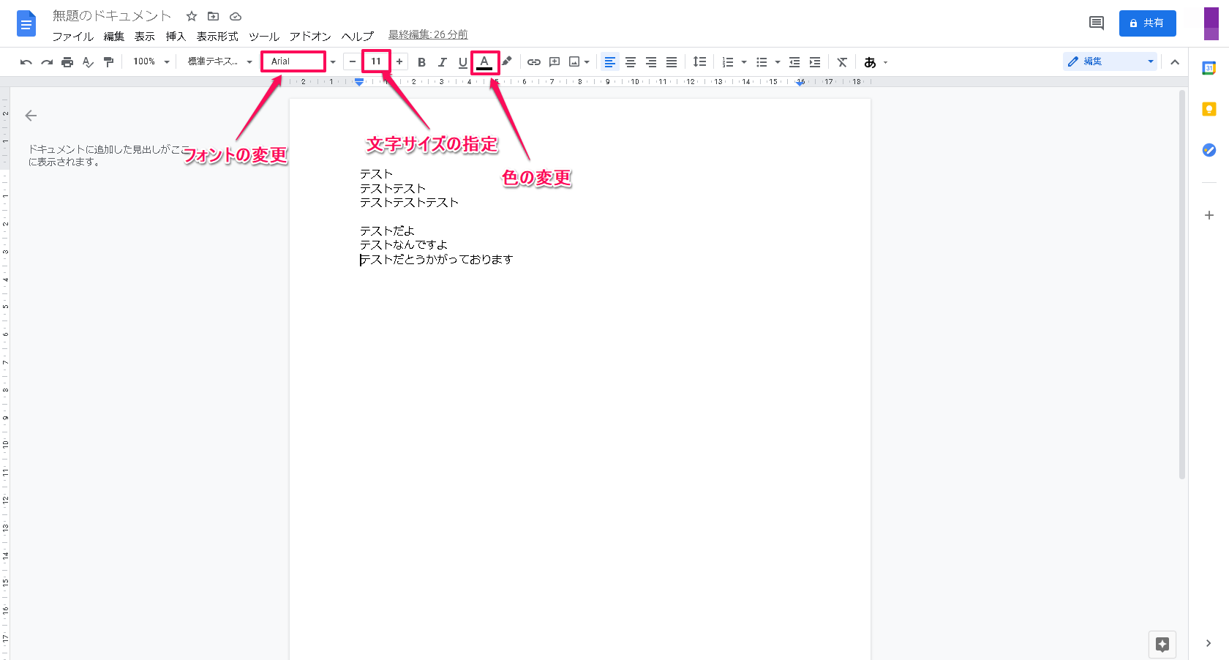
Task: Add a comment from the toolbar
Action: pos(555,62)
